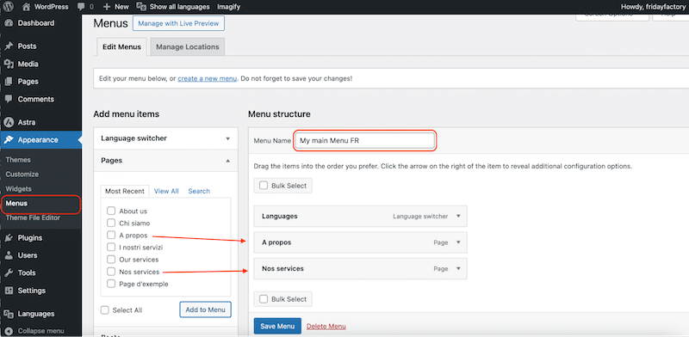Image resolution: width=689 pixels, height=337 pixels.
Task: Check the A propos page checkbox
Action: tap(111, 236)
